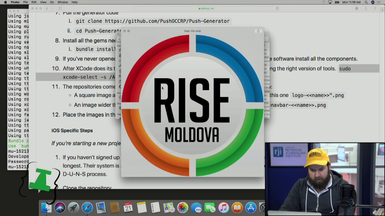Click 'bundle install' code text
The image size is (385, 216).
coord(96,49)
